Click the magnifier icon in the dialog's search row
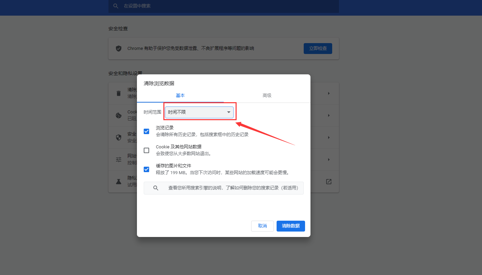Viewport: 482px width, 275px height. 156,188
